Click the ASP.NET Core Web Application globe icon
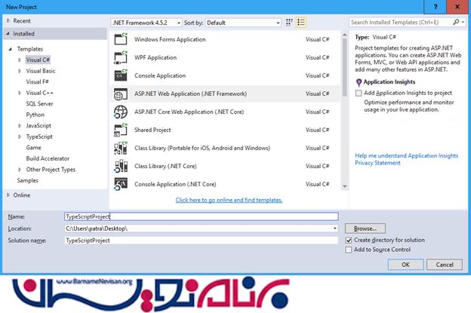 (x=121, y=112)
